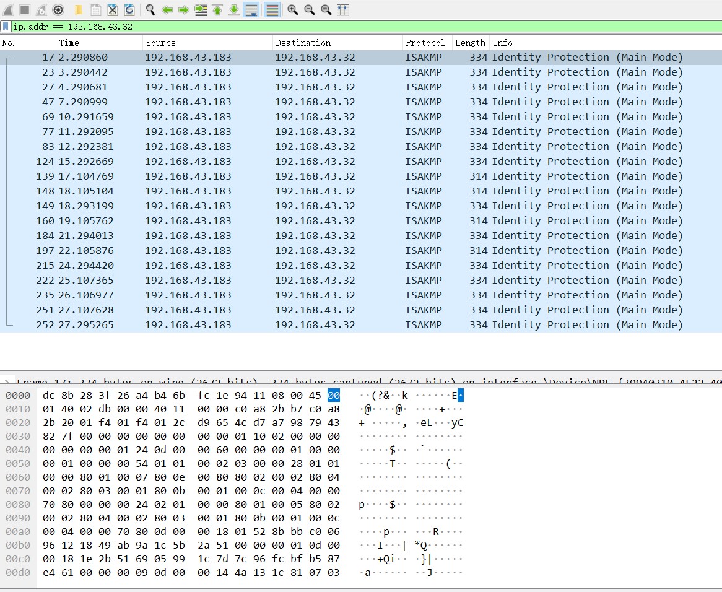Go back with the left green arrow
Viewport: 722px width, 592px height.
(167, 10)
